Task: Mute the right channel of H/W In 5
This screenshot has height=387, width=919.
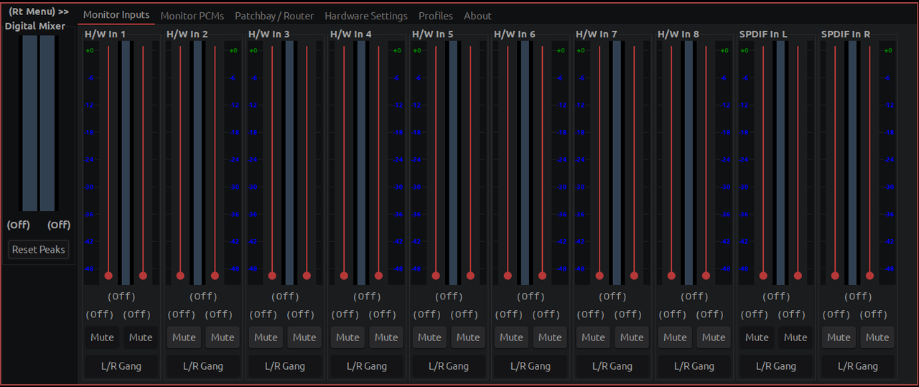Action: click(x=468, y=337)
